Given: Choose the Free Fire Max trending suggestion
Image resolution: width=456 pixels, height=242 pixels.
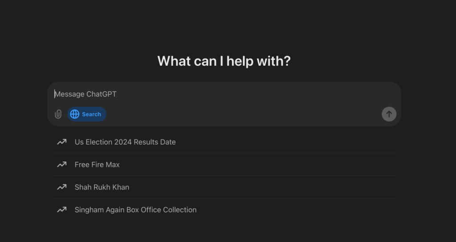Looking at the screenshot, I should (x=97, y=165).
